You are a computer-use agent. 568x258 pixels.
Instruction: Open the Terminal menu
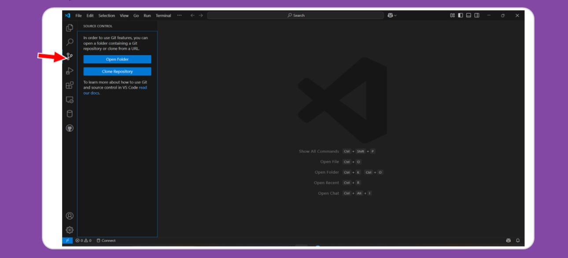(x=163, y=15)
